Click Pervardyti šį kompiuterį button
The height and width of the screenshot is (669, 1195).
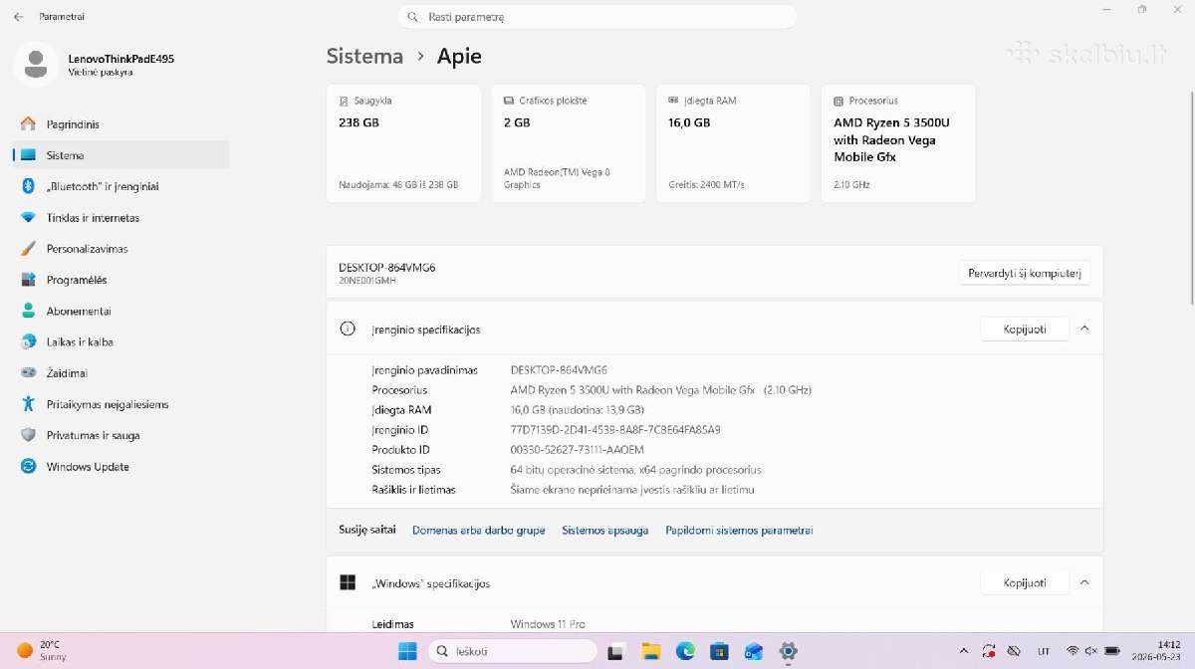tap(1025, 273)
